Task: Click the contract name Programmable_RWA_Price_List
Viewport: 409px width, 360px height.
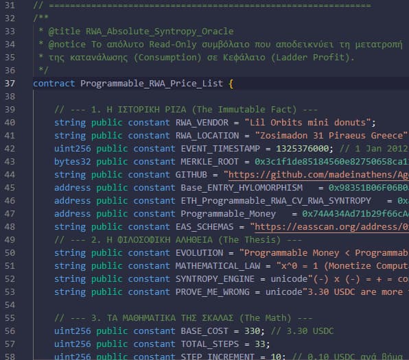Action: 152,84
